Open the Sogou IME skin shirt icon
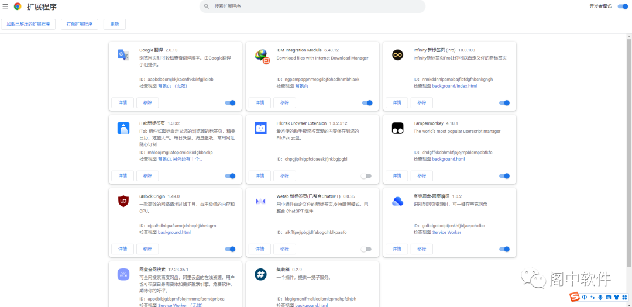 pyautogui.click(x=616, y=298)
